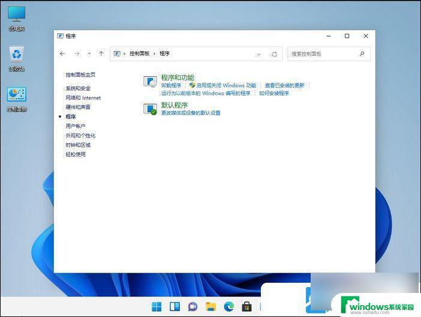The image size is (421, 317).
Task: Open Hardware and Sound category
Action: coord(78,107)
